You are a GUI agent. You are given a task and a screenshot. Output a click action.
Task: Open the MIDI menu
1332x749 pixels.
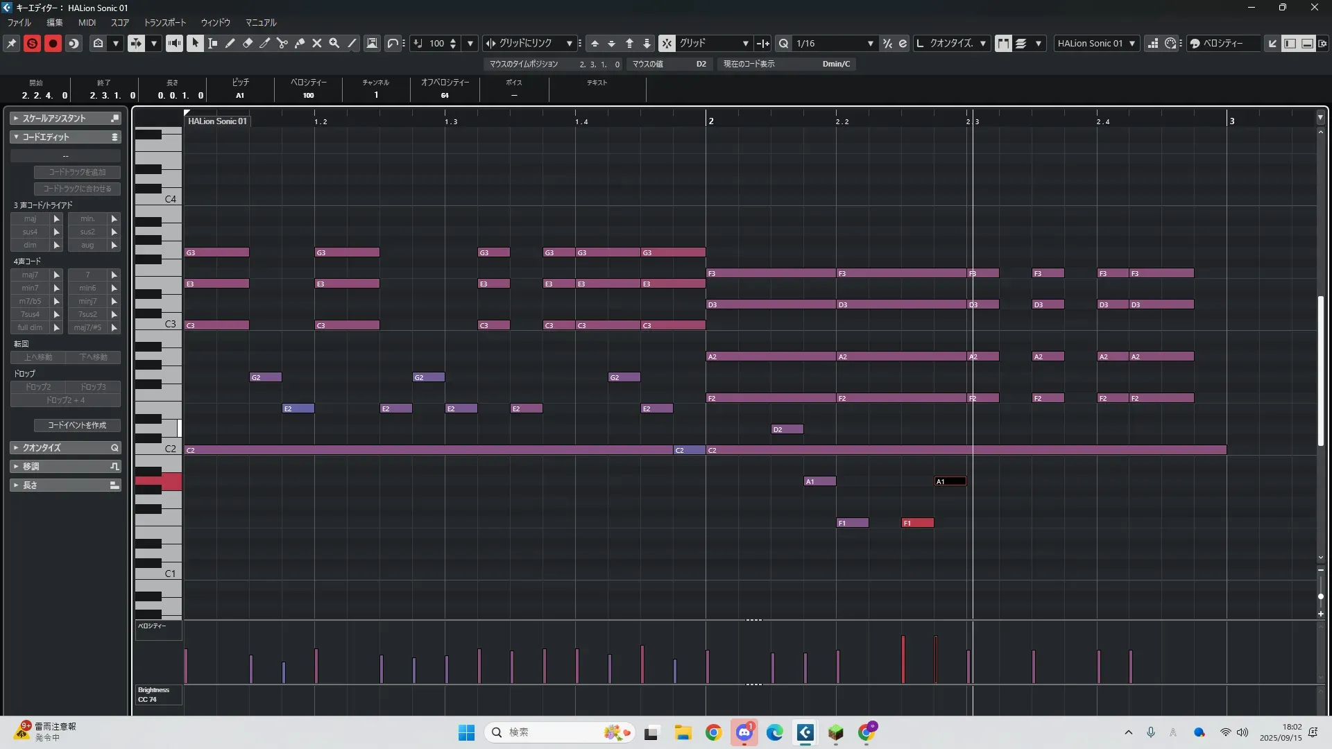click(x=87, y=22)
